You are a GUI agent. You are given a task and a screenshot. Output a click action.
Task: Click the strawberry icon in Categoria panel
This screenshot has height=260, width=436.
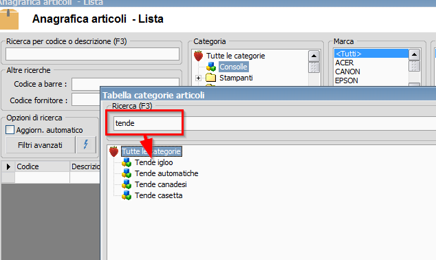[x=198, y=56]
